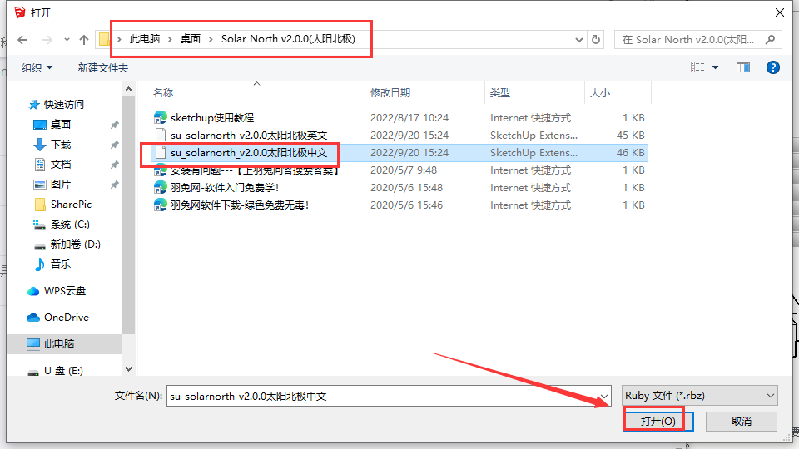This screenshot has width=799, height=449.
Task: Select 羽兔网软件下载-绿色免费无毒! shortcut
Action: (240, 205)
